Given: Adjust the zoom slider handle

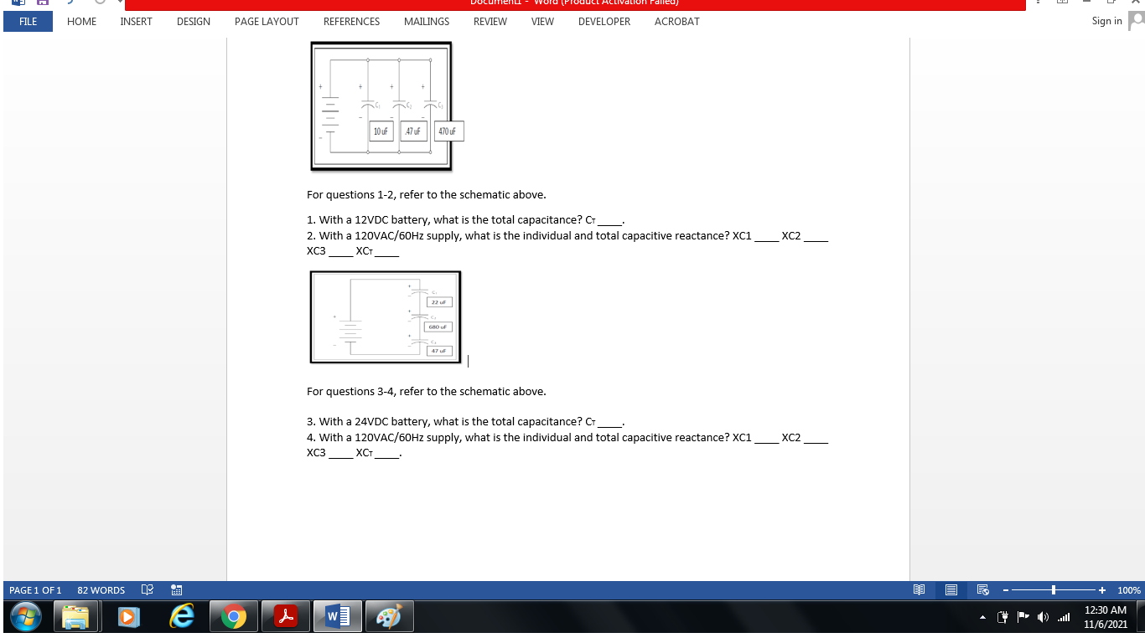Looking at the screenshot, I should click(1054, 590).
